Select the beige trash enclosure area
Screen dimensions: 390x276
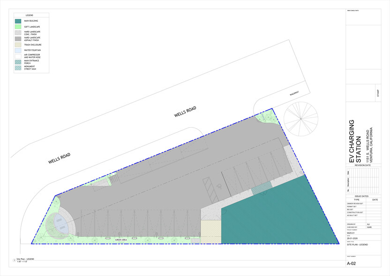coord(210,232)
